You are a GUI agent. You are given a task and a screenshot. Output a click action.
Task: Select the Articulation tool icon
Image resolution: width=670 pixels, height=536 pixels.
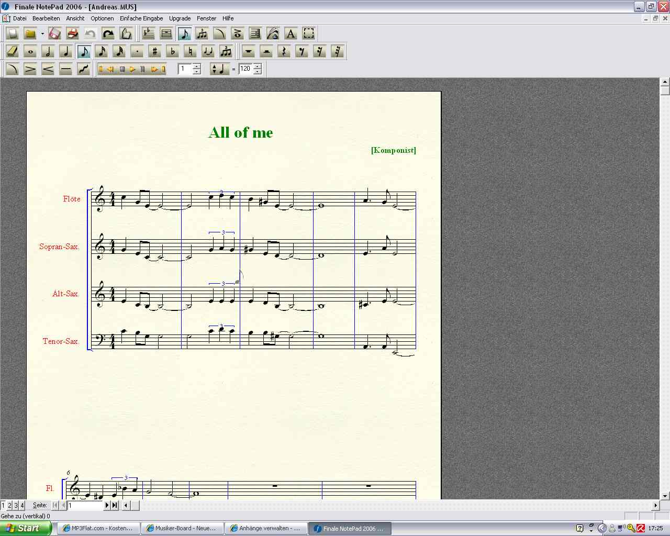(x=238, y=33)
